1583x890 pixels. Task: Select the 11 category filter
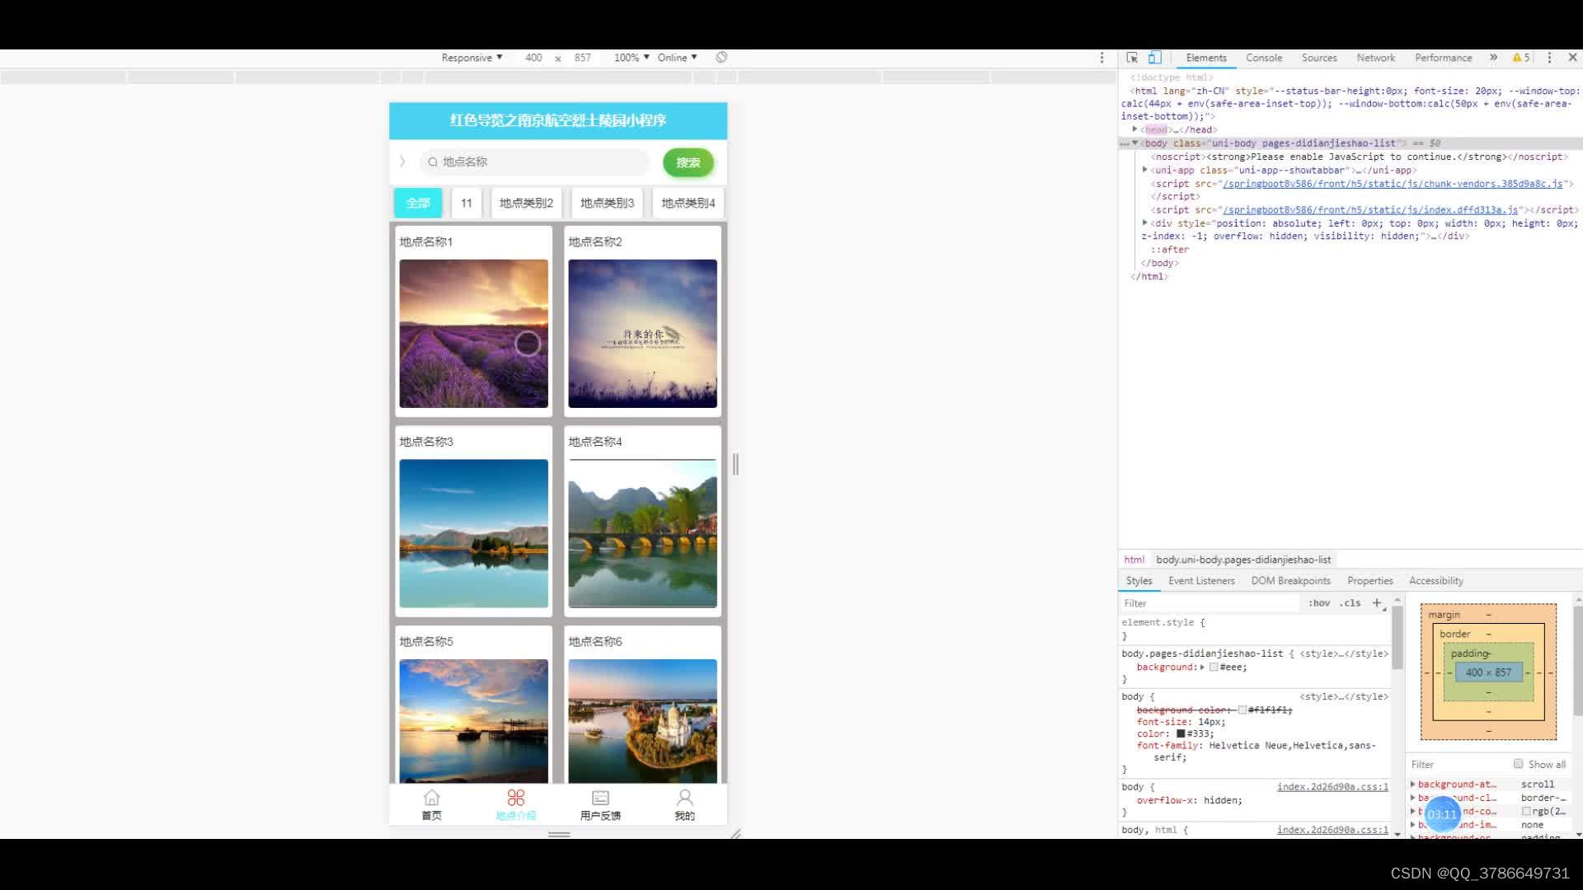pos(467,203)
